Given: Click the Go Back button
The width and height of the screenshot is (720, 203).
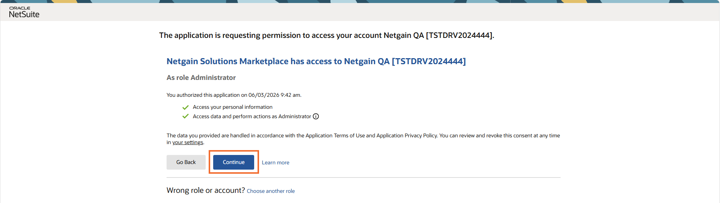Looking at the screenshot, I should point(186,162).
